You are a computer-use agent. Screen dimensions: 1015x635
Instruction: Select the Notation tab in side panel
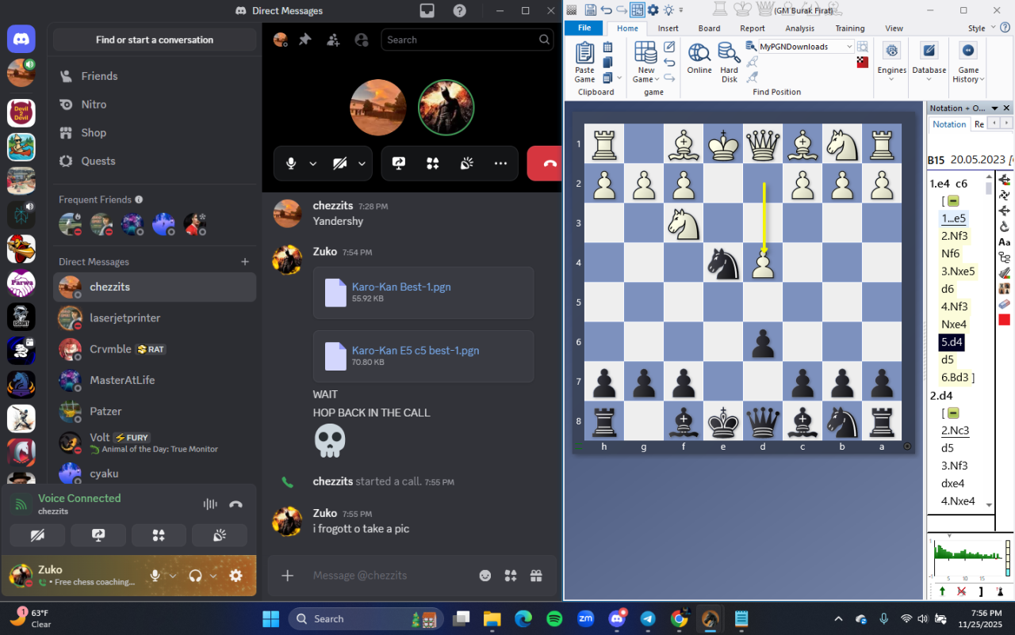pyautogui.click(x=949, y=124)
